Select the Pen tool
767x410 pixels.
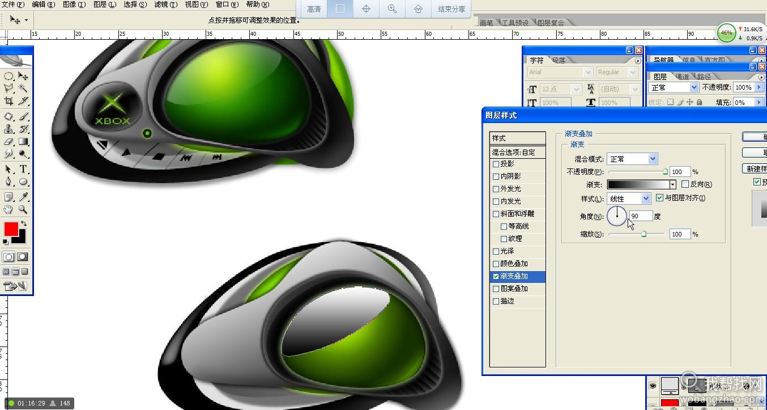click(8, 181)
